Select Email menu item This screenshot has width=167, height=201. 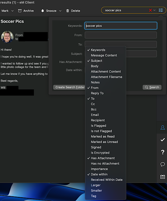tap(106, 115)
